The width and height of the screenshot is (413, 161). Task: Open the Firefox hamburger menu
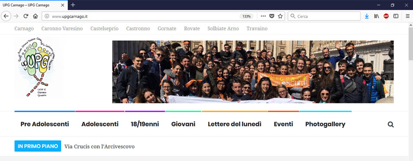coord(407,16)
